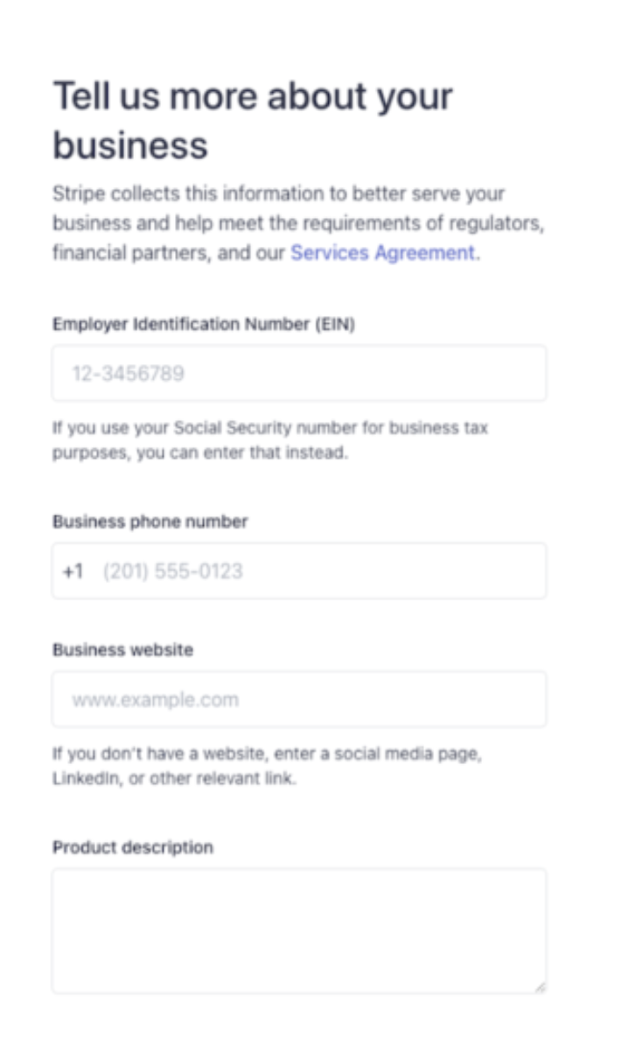Click the Tell us more about heading
This screenshot has height=1038, width=635.
(x=253, y=121)
